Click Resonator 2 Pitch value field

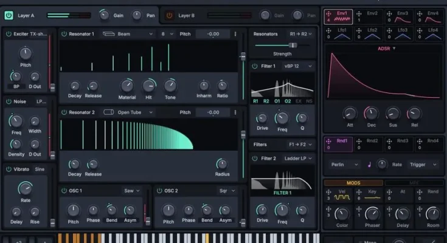pos(213,112)
